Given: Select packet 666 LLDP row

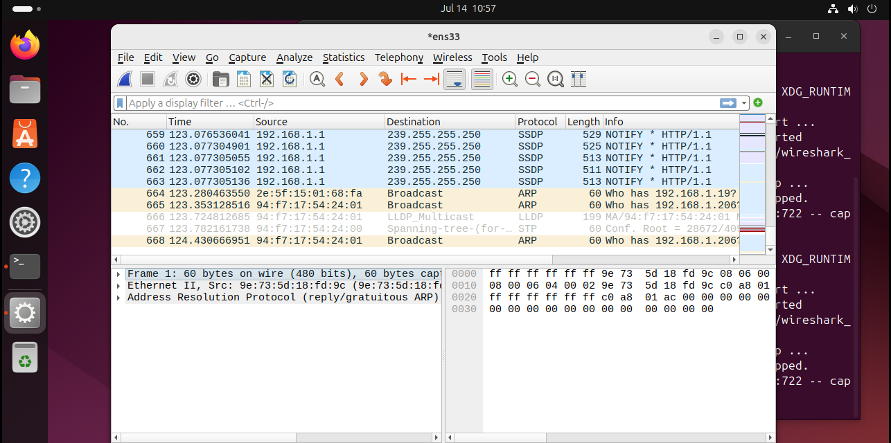Looking at the screenshot, I should [425, 217].
